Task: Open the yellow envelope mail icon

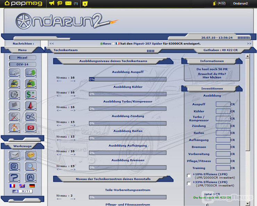Action: coord(68,3)
